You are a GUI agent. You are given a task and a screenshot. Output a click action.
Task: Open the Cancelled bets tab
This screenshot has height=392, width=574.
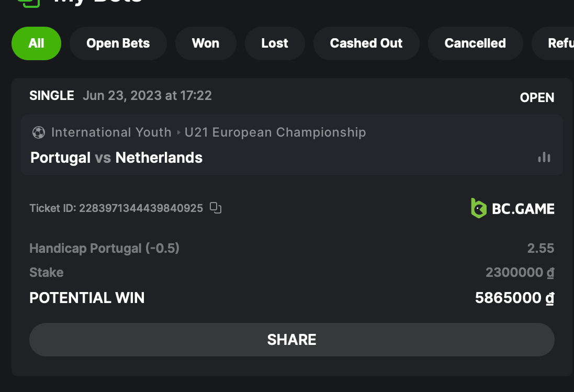coord(475,43)
